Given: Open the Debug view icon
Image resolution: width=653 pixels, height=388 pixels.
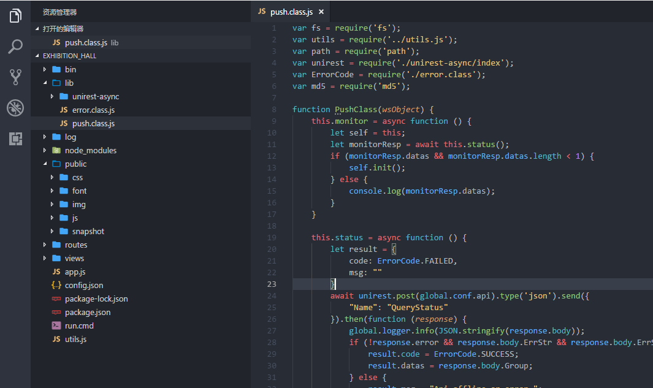Looking at the screenshot, I should coord(15,108).
